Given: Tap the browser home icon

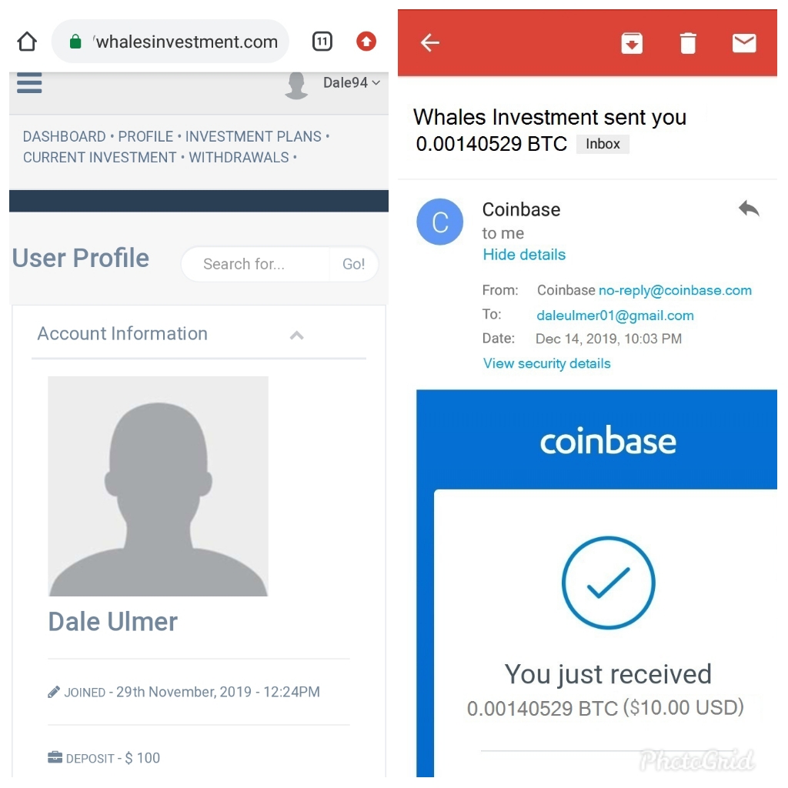Looking at the screenshot, I should coord(27,42).
